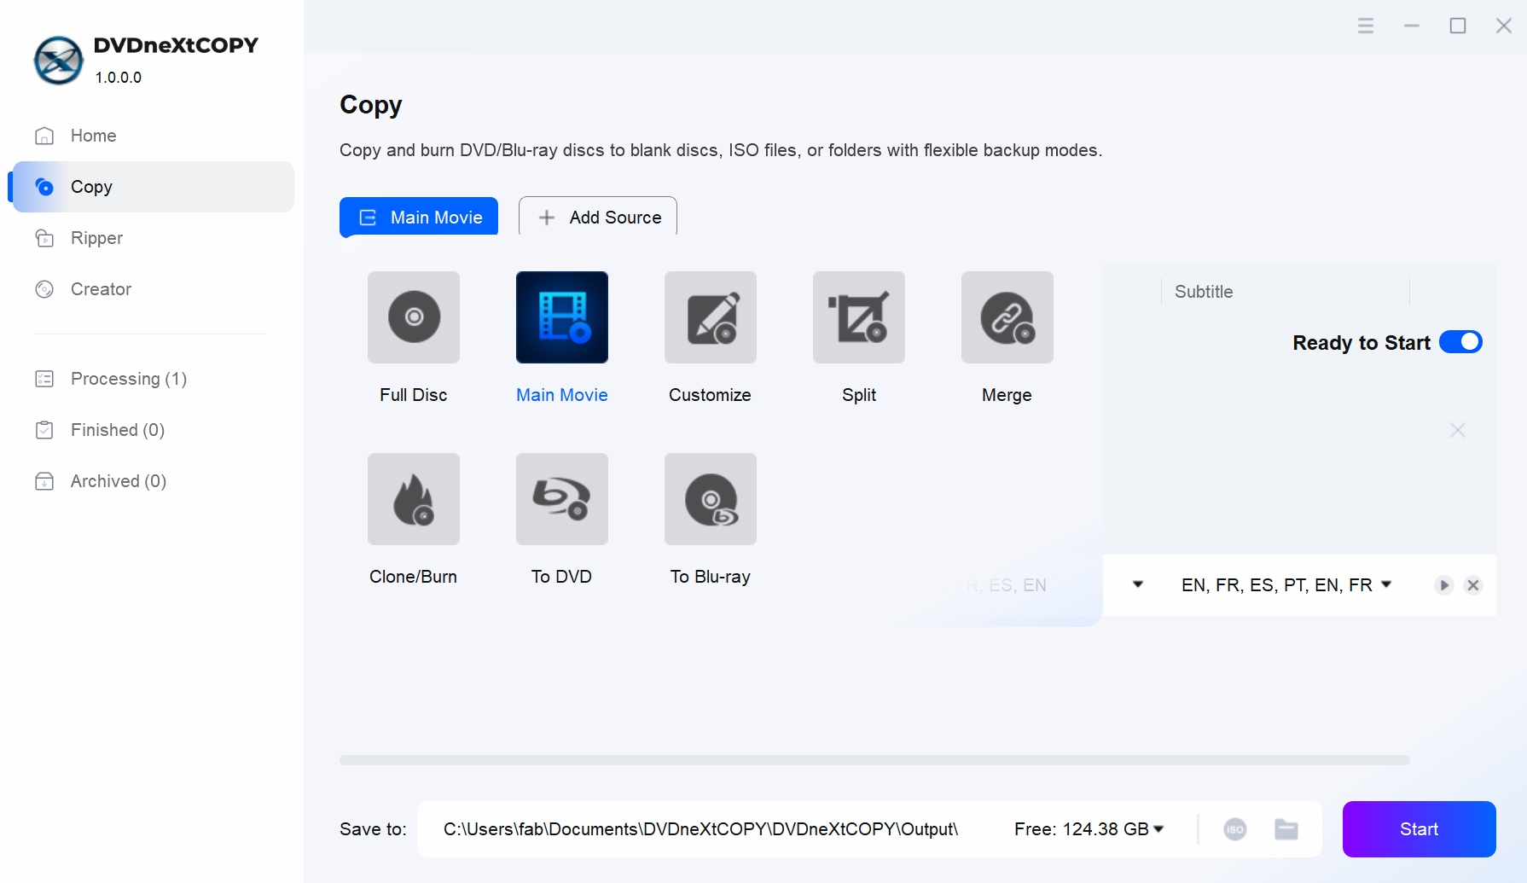Image resolution: width=1527 pixels, height=883 pixels.
Task: Click the version number 1.0.0.0
Action: (x=119, y=78)
